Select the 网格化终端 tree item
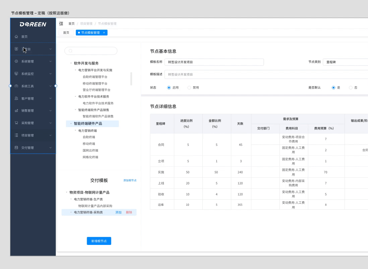 pyautogui.click(x=90, y=157)
